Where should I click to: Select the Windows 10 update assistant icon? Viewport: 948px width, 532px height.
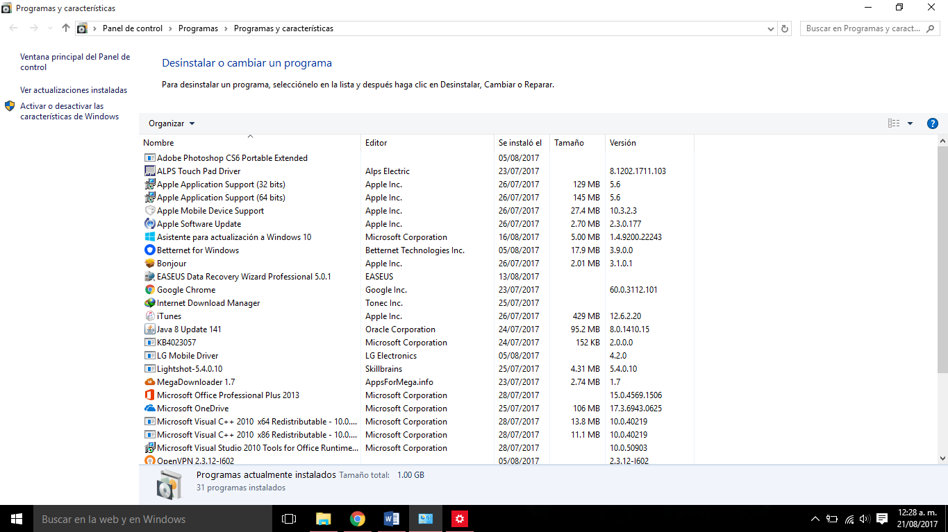[x=150, y=237]
